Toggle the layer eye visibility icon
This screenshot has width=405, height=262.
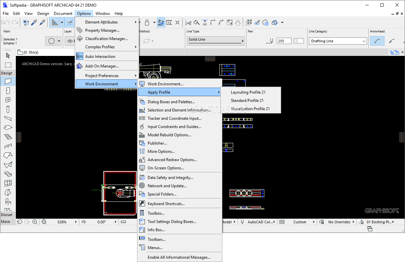pyautogui.click(x=70, y=41)
